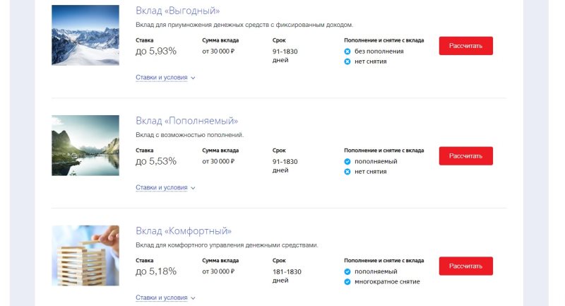The width and height of the screenshot is (565, 306).
Task: Expand «Ставки и условия» link for Вклад «Комфортный»
Action: coord(162,298)
